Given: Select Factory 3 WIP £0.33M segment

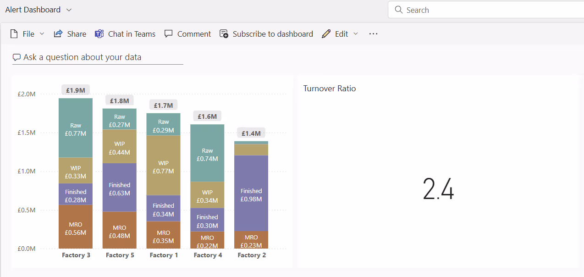Looking at the screenshot, I should click(x=76, y=171).
